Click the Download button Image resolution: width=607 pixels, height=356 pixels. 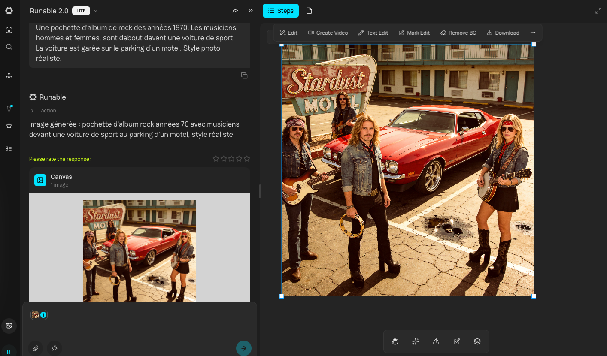[x=503, y=33]
